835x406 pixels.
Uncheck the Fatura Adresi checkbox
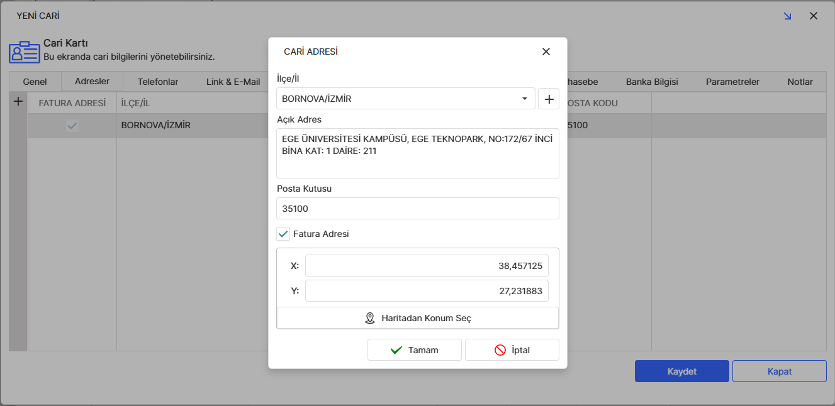tap(283, 234)
